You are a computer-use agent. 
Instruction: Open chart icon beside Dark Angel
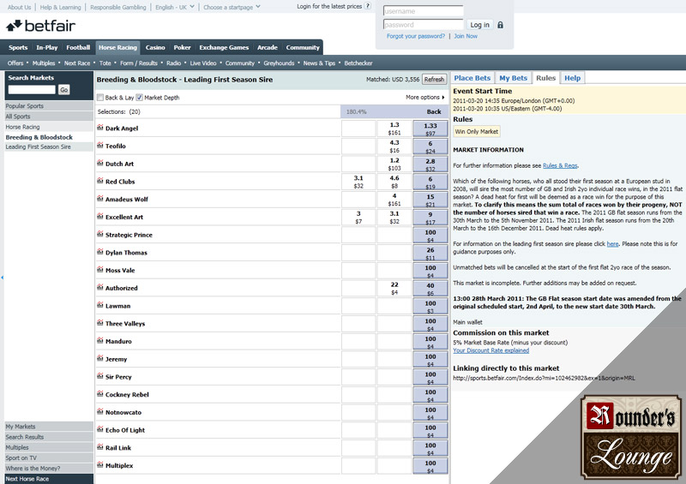point(99,128)
